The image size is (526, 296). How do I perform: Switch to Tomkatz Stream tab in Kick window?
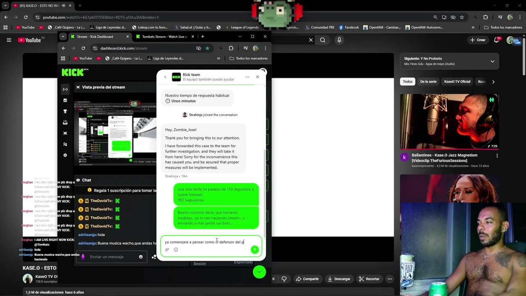click(164, 37)
